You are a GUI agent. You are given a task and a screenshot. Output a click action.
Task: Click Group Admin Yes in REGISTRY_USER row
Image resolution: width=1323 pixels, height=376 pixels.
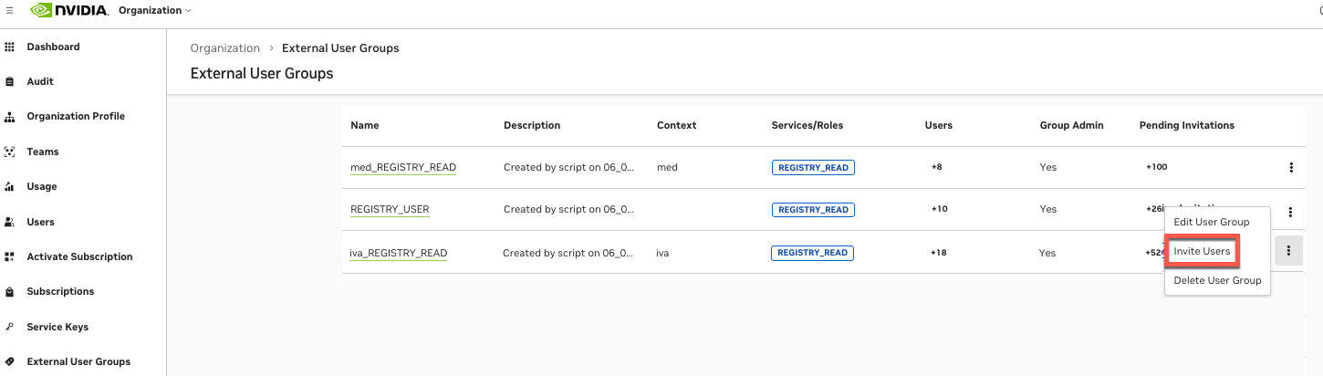click(x=1048, y=209)
